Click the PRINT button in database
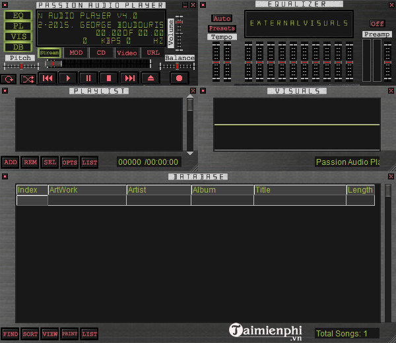The image size is (396, 343). (x=70, y=334)
